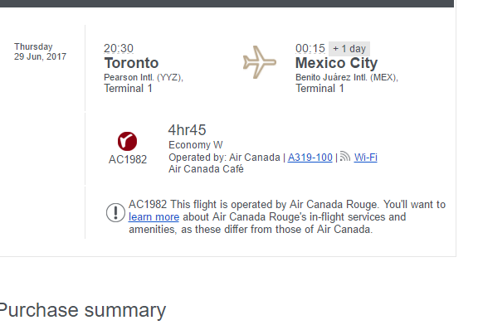Click the 4hr45 flight duration
The image size is (478, 330).
click(188, 130)
